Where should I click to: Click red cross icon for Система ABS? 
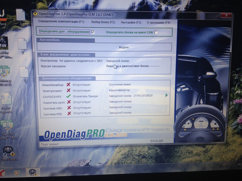[x=69, y=108]
